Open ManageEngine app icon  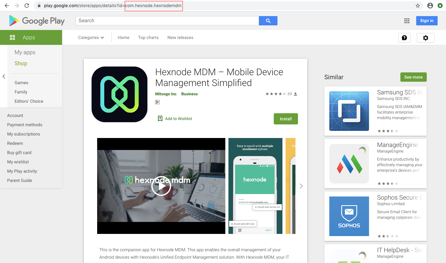(x=349, y=164)
